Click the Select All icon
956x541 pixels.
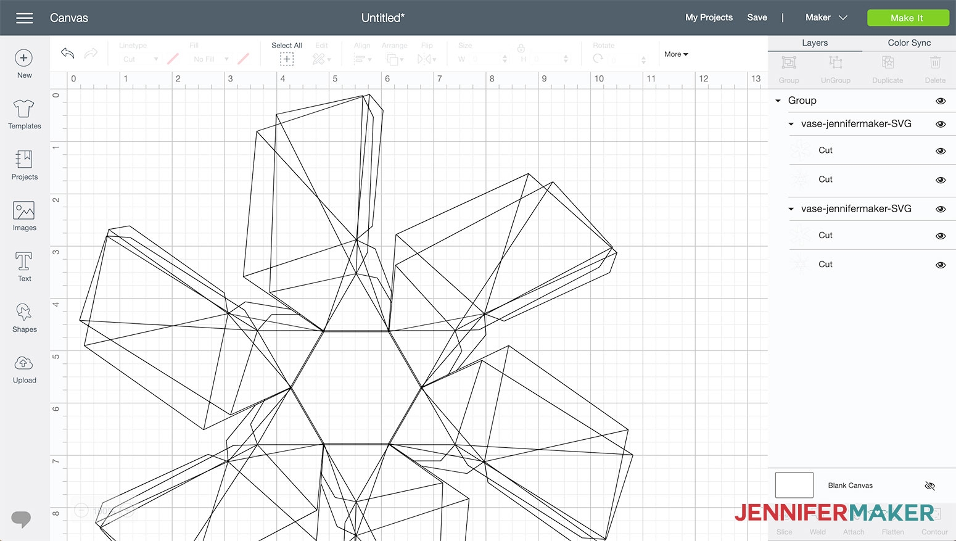286,59
